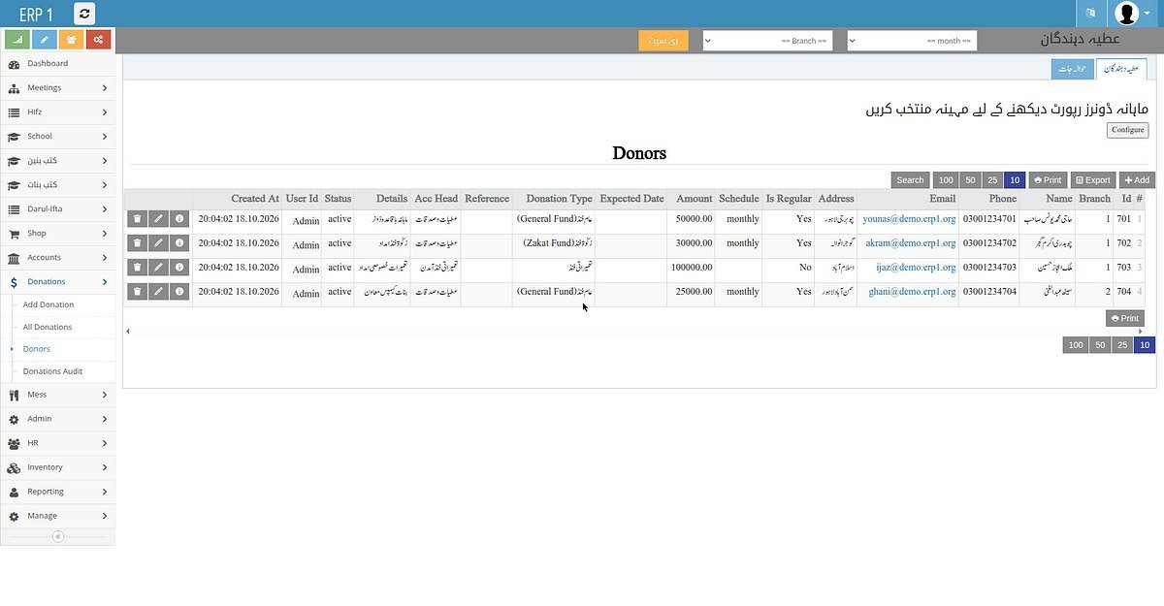Open email link ghani@demo.erp1.org

912,292
